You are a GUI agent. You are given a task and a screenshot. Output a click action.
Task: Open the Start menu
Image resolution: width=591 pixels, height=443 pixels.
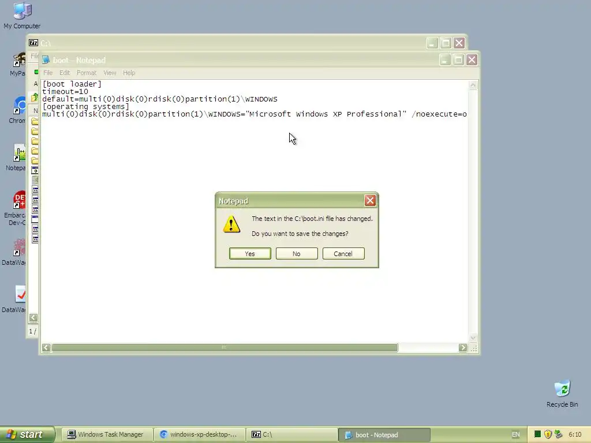27,434
